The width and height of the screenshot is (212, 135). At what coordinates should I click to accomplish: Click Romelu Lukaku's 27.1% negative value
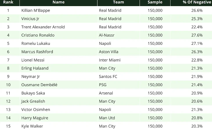coord(197,44)
